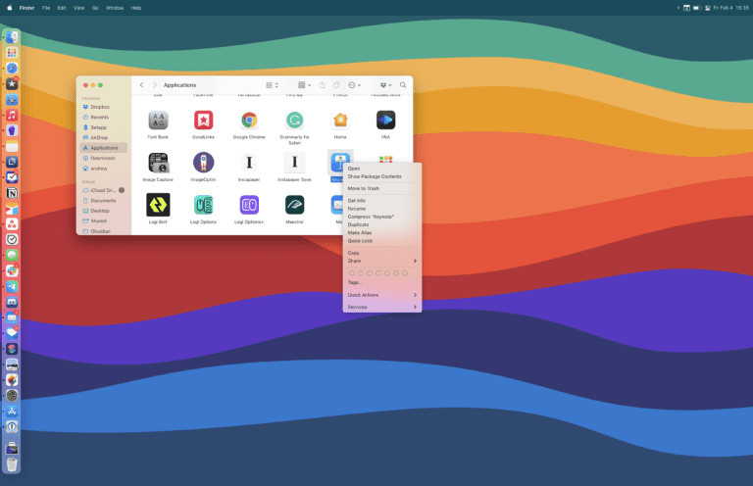Go forward with the Finder forward arrow
Viewport: 753px width, 486px height.
pyautogui.click(x=154, y=85)
